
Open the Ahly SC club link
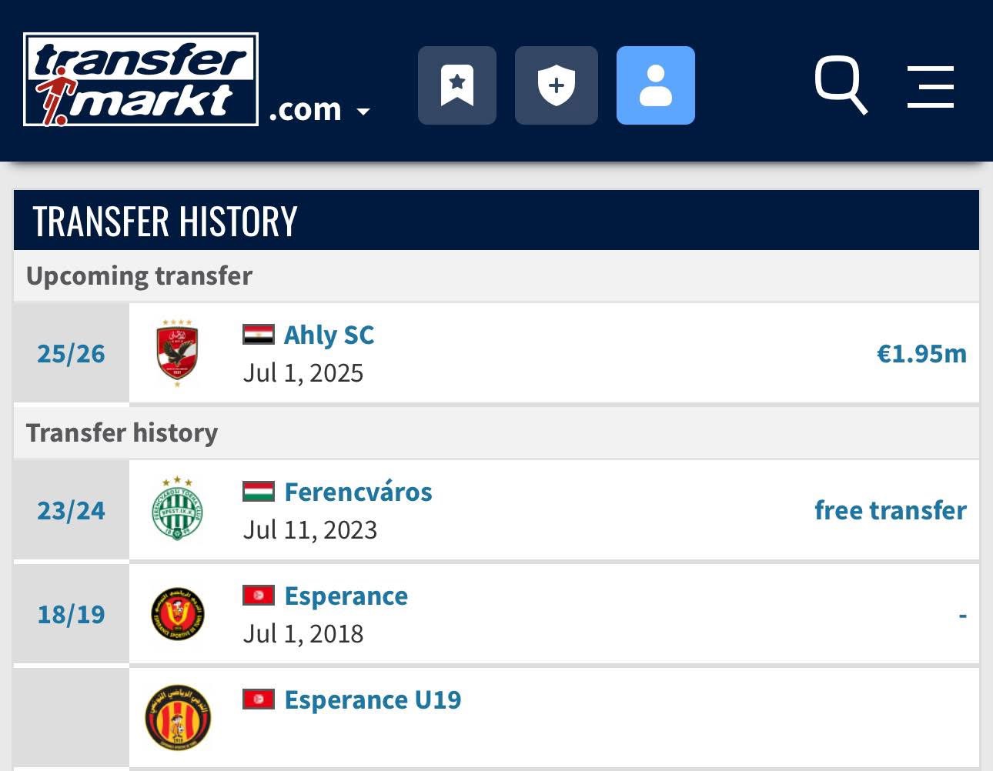329,335
